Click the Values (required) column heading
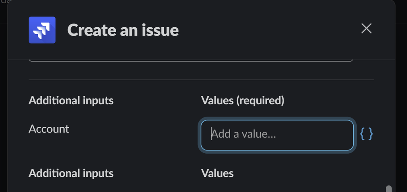407x192 pixels. coord(242,101)
